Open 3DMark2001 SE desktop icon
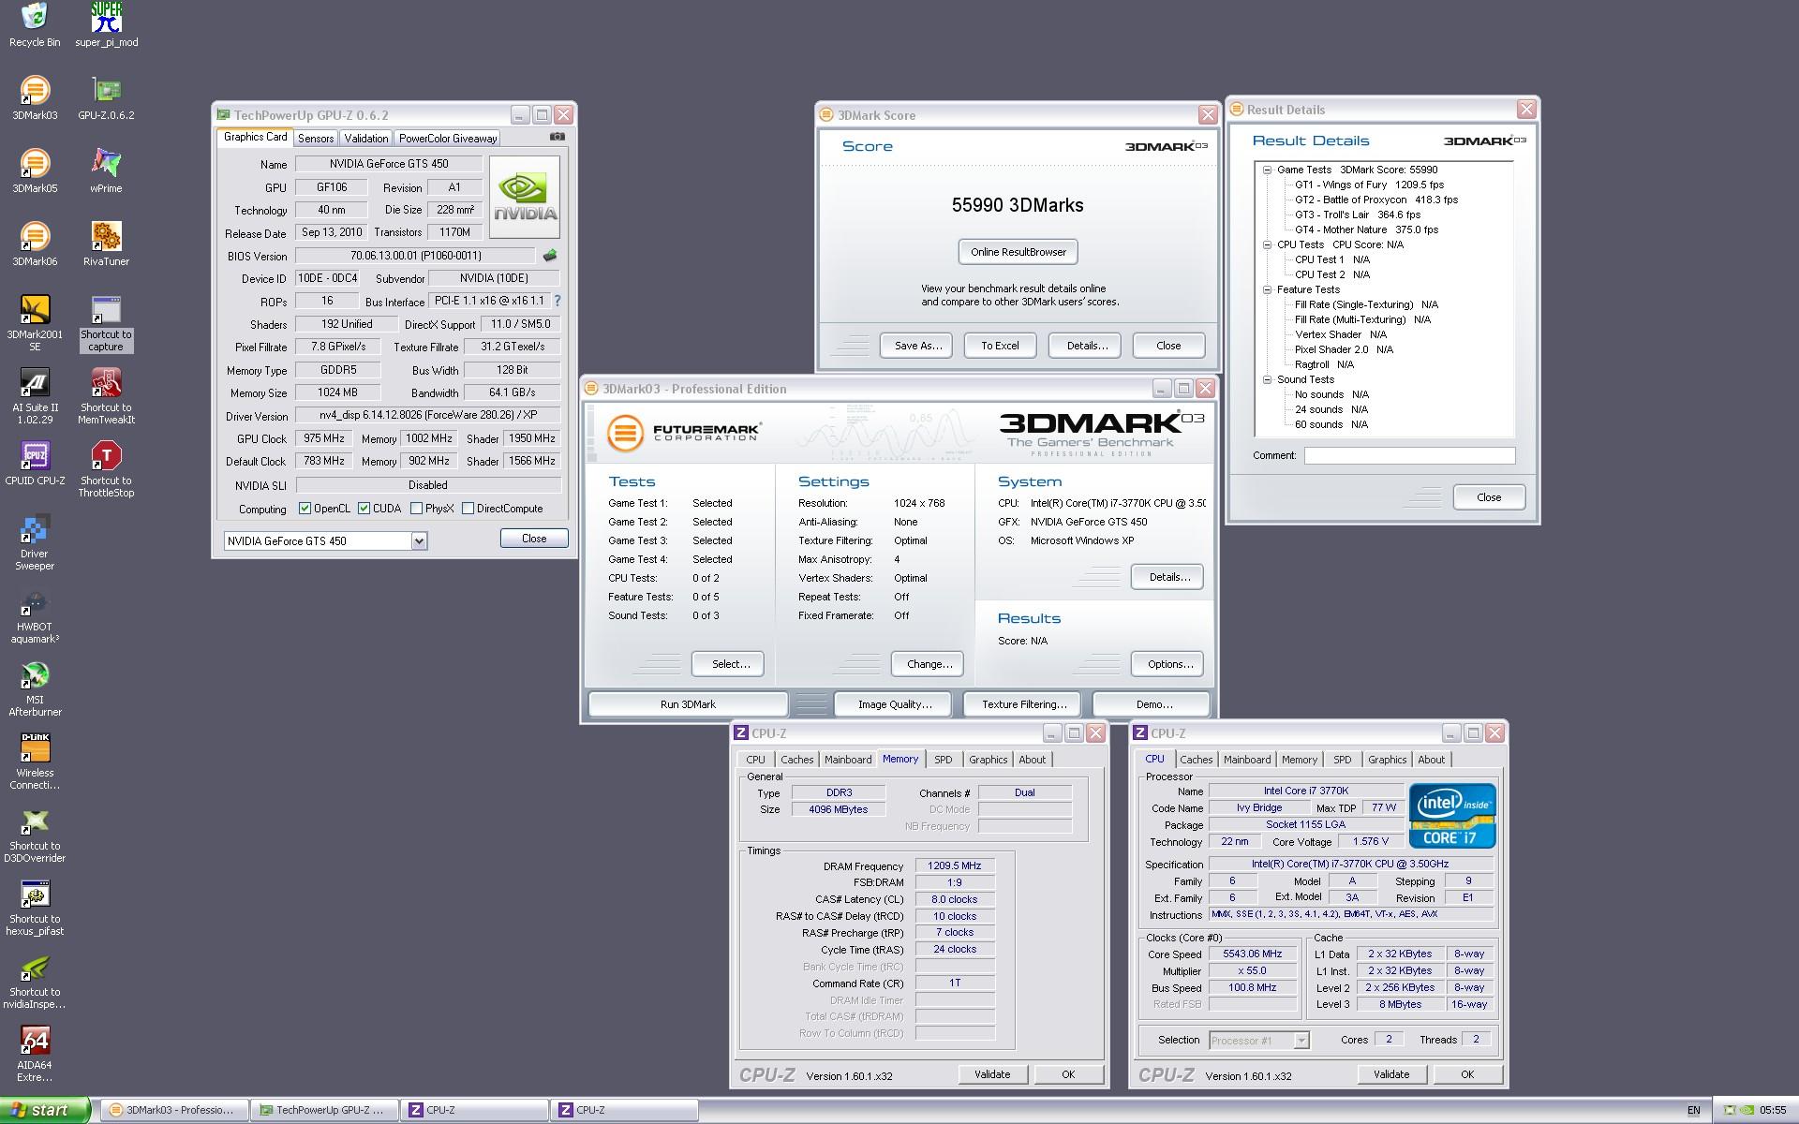This screenshot has height=1124, width=1799. (x=35, y=323)
